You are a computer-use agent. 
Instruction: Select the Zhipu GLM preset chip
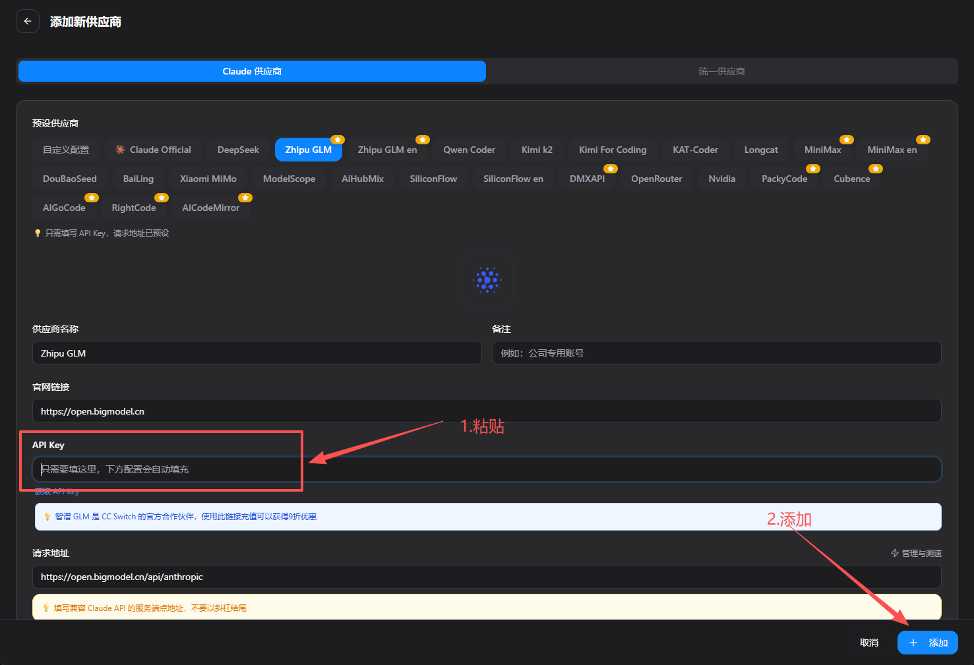309,150
